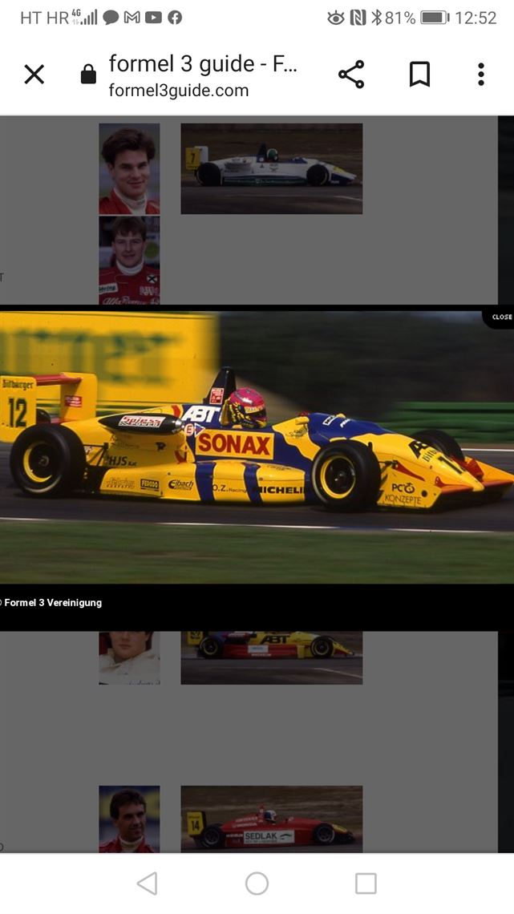Tap the formel3guide.com URL text

(x=179, y=91)
